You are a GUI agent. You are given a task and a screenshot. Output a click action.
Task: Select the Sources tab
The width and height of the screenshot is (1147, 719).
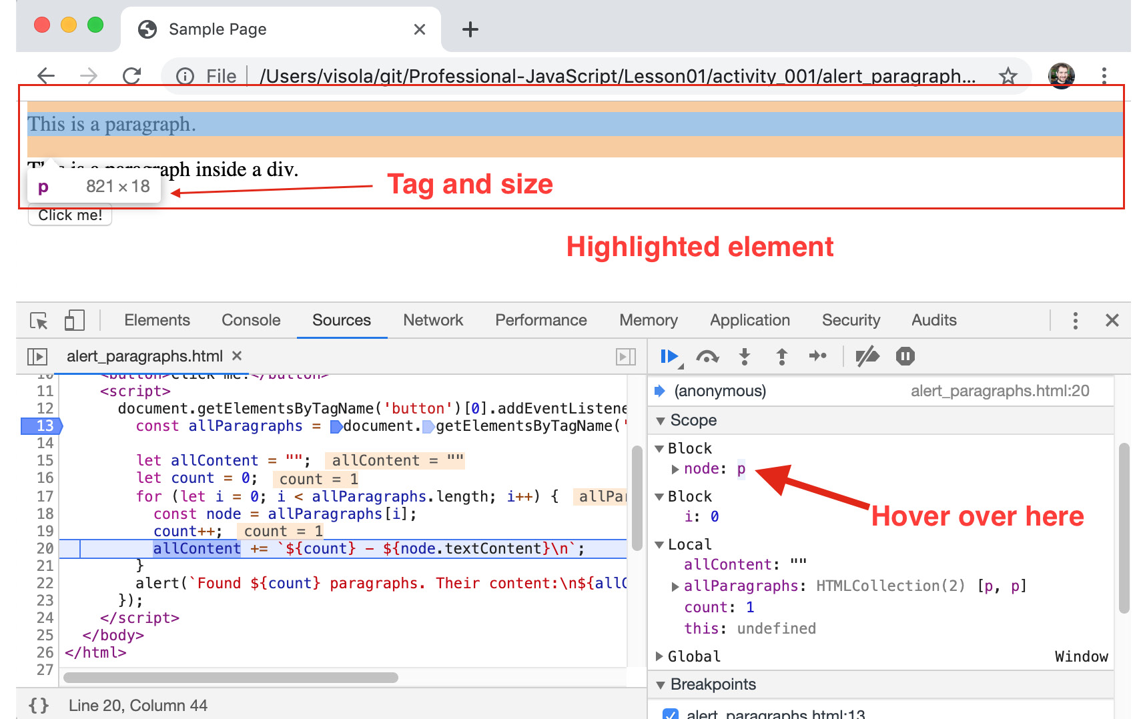[x=342, y=320]
